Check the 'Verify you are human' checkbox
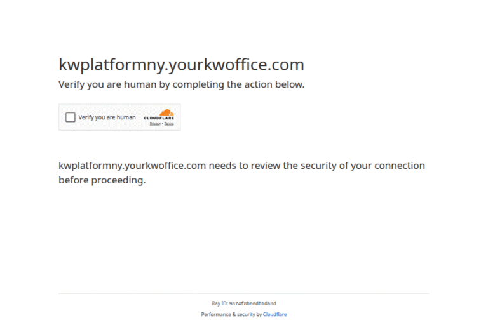The image size is (488, 325). tap(71, 117)
